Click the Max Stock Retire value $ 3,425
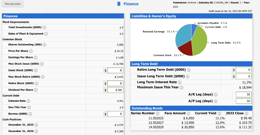The height and width of the screenshot is (135, 260). (x=119, y=77)
